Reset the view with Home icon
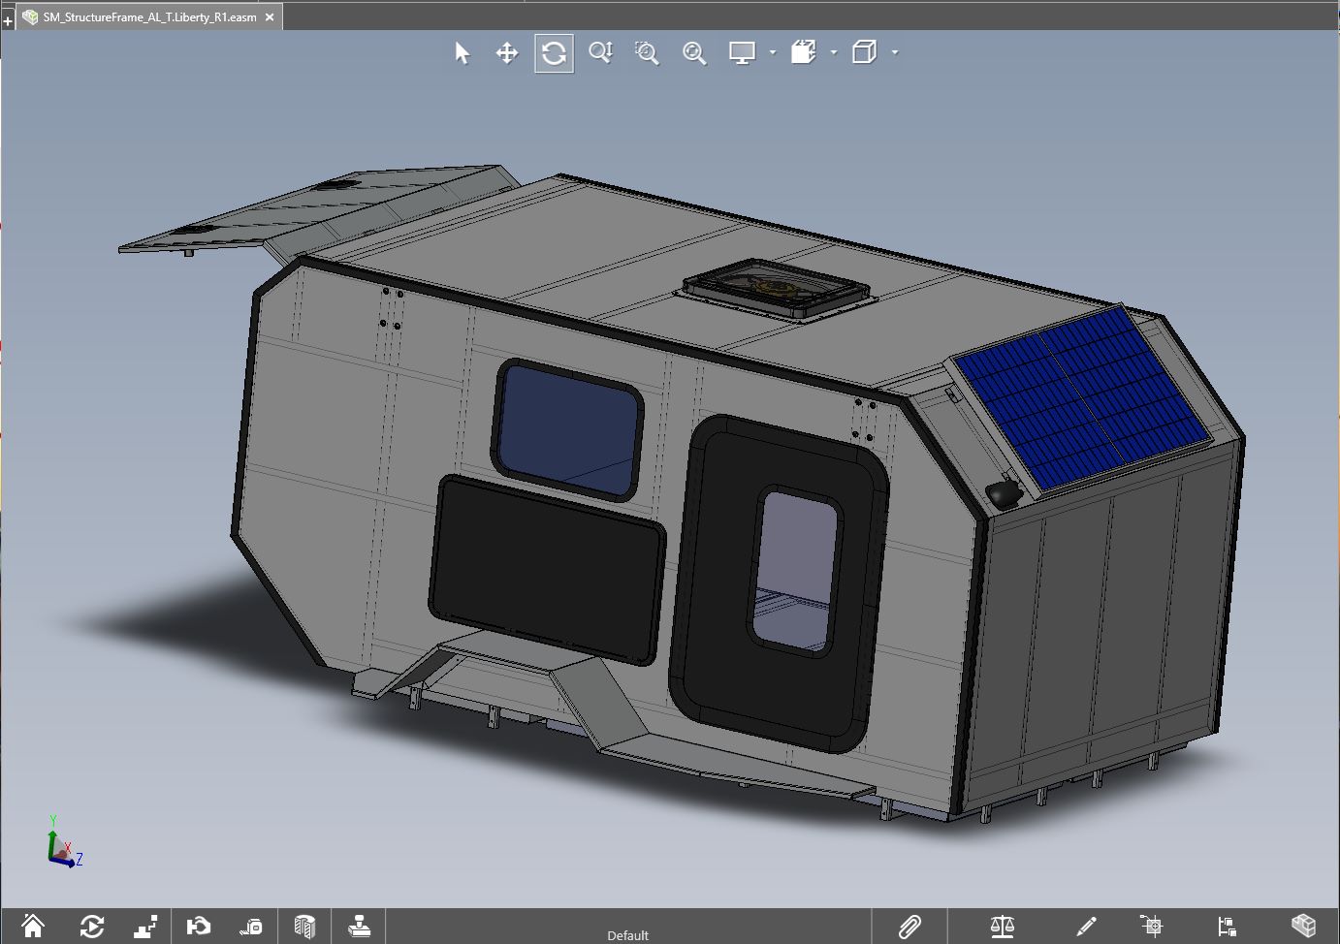The height and width of the screenshot is (944, 1340). point(33,927)
